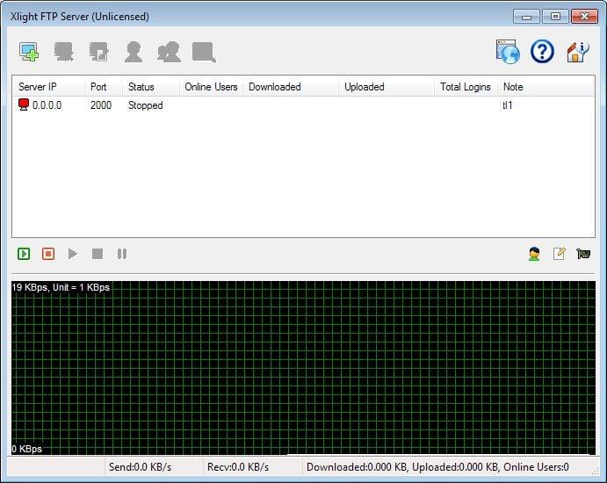
Task: Click the Online Users column header
Action: point(211,87)
